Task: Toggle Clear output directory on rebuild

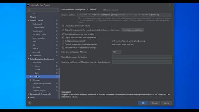Action: pyautogui.click(x=63, y=26)
